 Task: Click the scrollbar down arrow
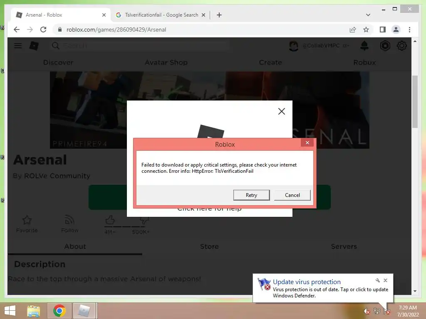point(415,291)
